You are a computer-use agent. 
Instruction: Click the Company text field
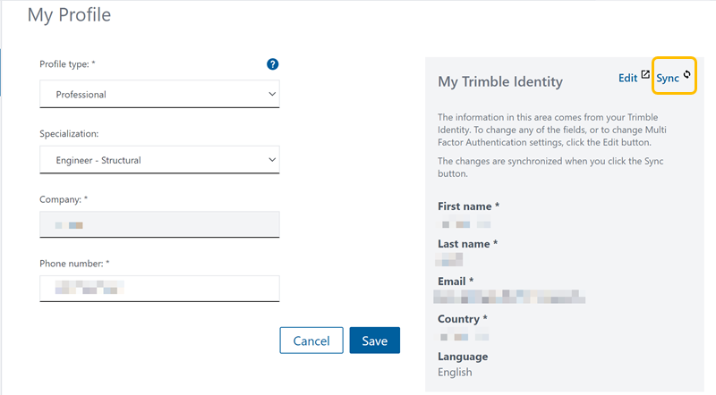click(x=159, y=224)
